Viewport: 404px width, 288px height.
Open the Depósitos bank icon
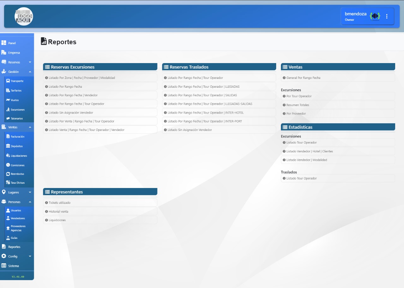(x=8, y=146)
